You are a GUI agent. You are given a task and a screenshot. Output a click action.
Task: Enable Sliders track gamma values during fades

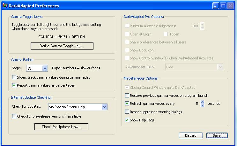pyautogui.click(x=14, y=77)
